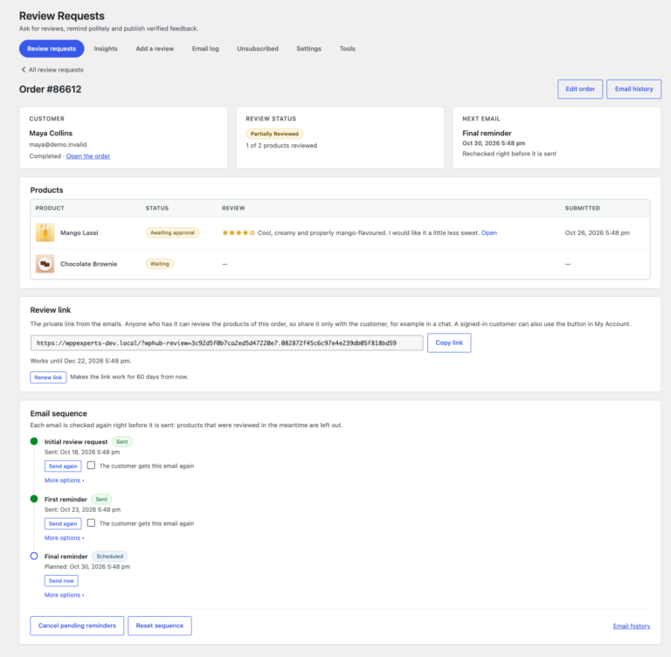Click the Mango Lassi product thumbnail
Image resolution: width=671 pixels, height=657 pixels.
[45, 233]
